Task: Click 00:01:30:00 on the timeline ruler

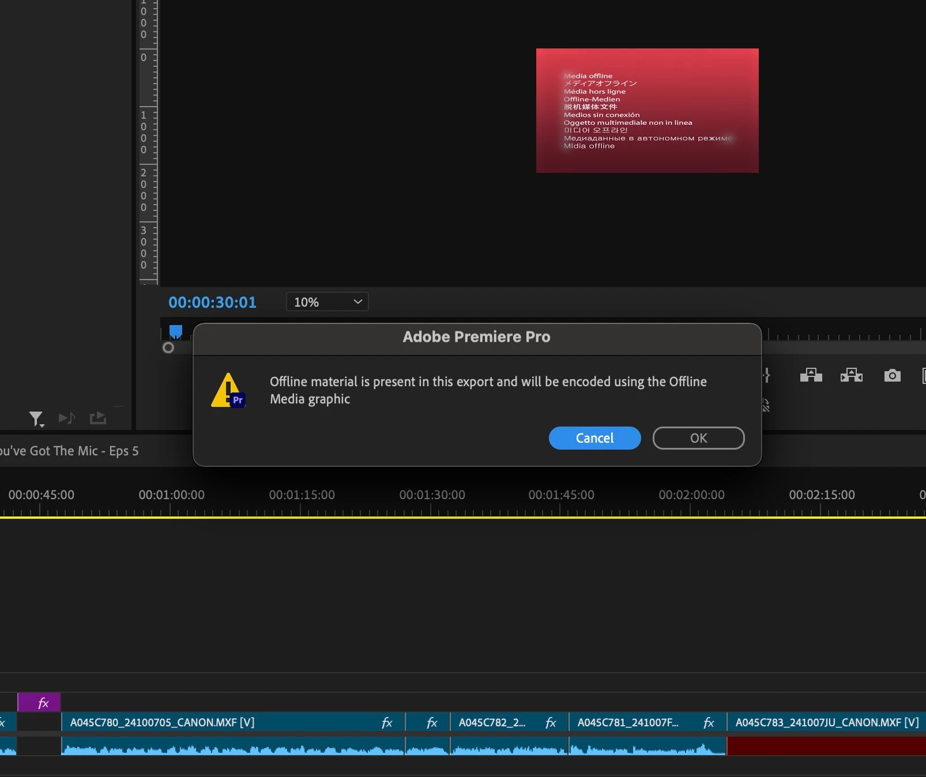Action: click(x=432, y=495)
